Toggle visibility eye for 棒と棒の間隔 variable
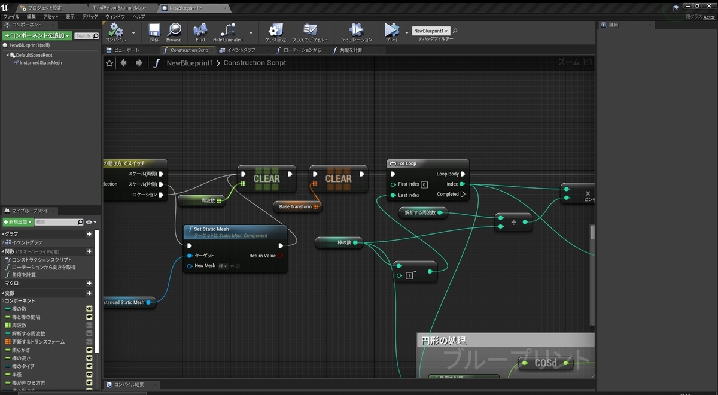The image size is (718, 395). 89,317
